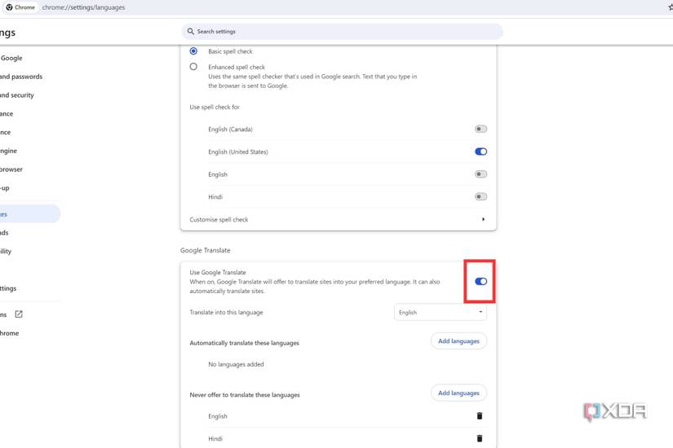Click No languages added text
The height and width of the screenshot is (448, 673).
click(236, 364)
